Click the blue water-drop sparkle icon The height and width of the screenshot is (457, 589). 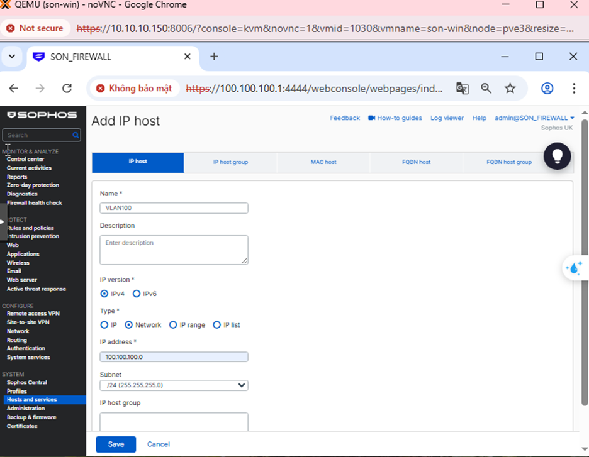pos(574,268)
